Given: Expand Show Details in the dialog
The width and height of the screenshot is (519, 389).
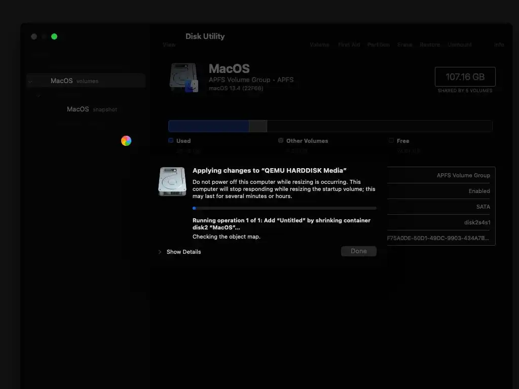Looking at the screenshot, I should click(x=180, y=252).
